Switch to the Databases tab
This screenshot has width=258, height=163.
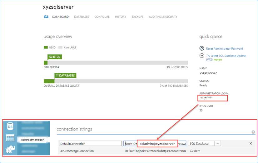(82, 17)
